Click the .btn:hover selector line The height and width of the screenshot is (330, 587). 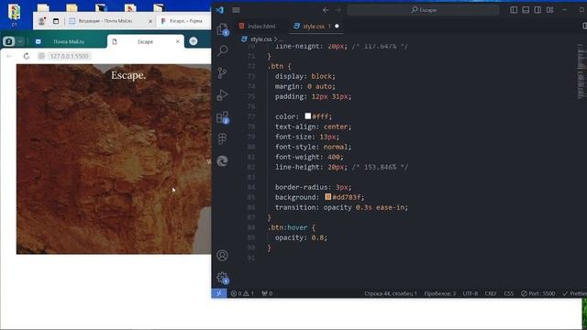point(292,227)
